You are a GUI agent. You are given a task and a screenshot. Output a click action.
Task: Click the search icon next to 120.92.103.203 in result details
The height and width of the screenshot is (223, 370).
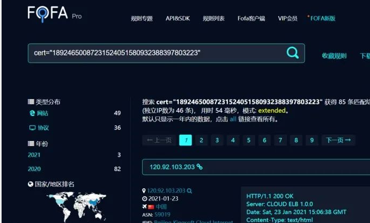(189, 191)
